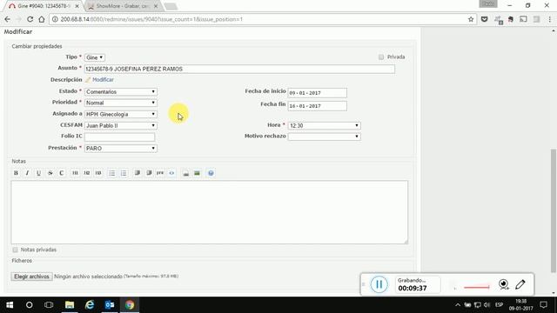Insert image in Notas editor
The width and height of the screenshot is (557, 313).
197,173
